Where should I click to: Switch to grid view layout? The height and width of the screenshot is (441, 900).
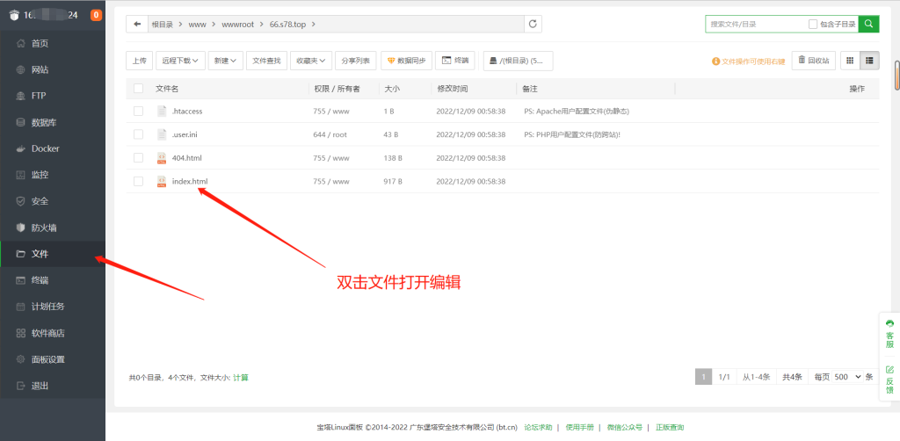850,60
